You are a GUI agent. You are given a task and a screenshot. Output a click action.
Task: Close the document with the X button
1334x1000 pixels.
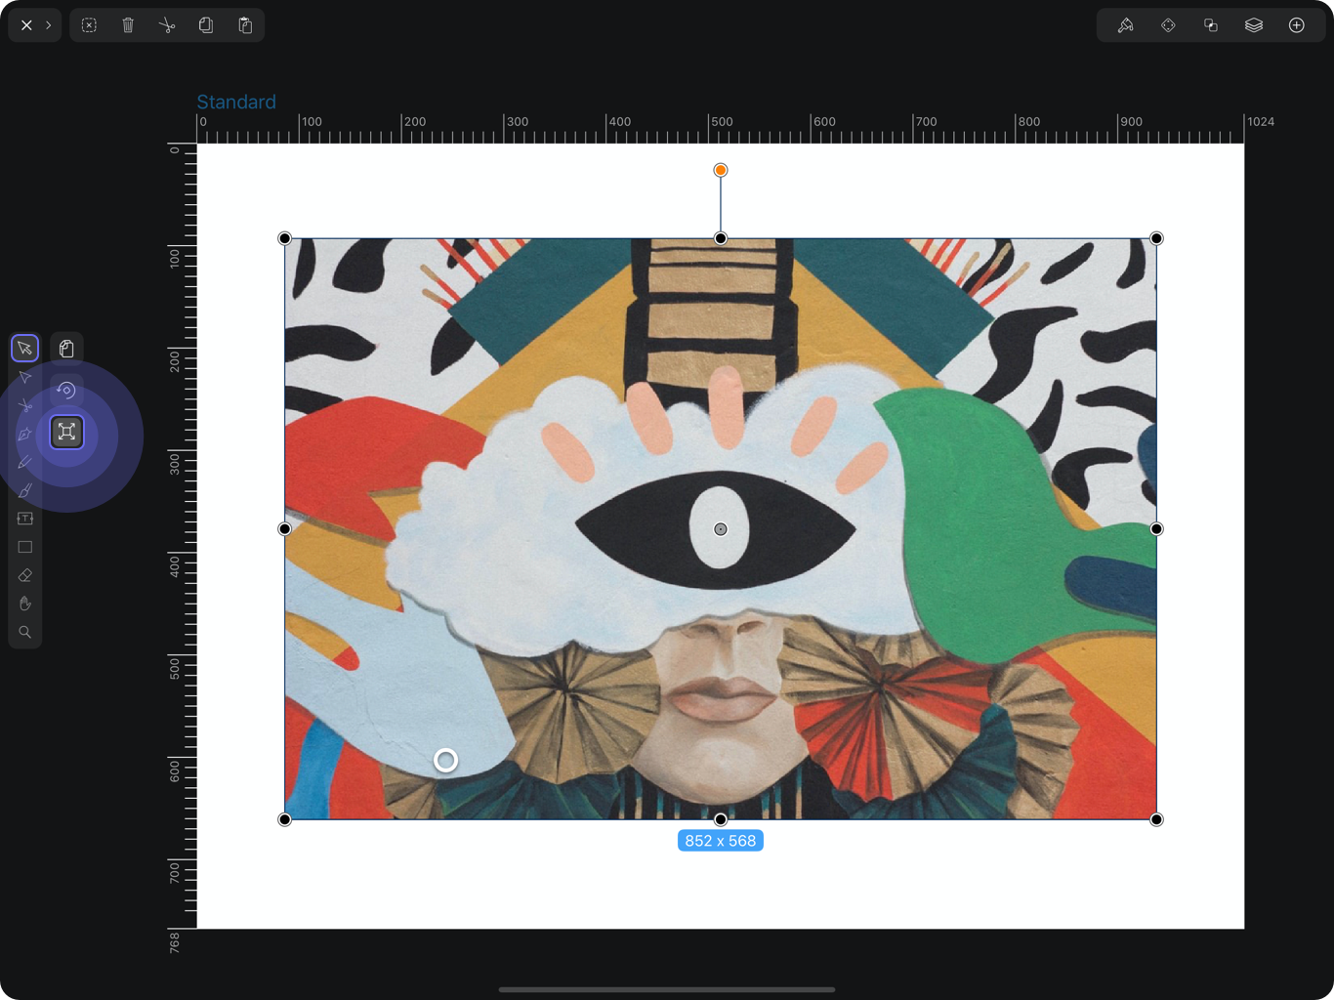click(26, 25)
